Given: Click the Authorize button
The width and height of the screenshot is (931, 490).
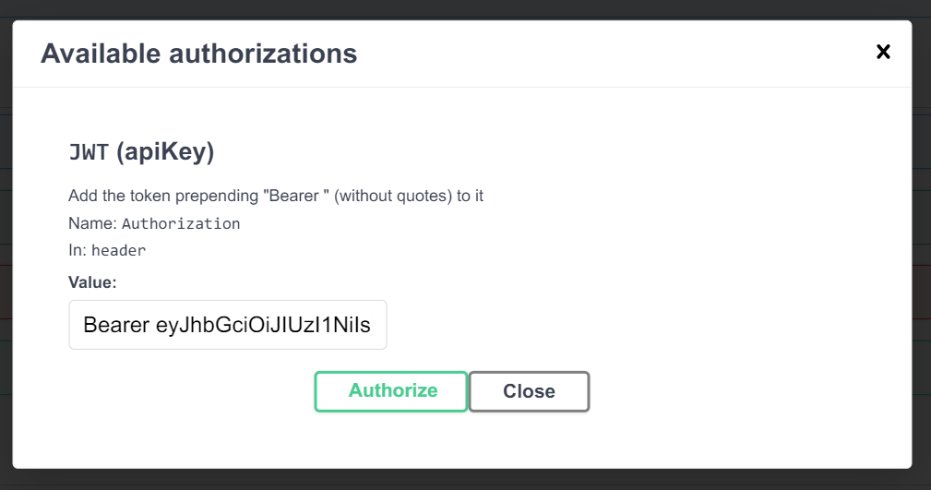Looking at the screenshot, I should (392, 390).
